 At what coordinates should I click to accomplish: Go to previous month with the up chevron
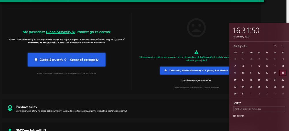click(x=275, y=46)
